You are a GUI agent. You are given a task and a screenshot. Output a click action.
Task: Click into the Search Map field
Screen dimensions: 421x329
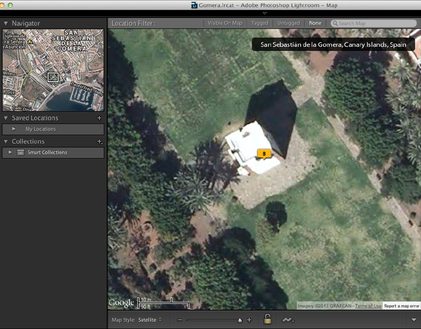374,24
